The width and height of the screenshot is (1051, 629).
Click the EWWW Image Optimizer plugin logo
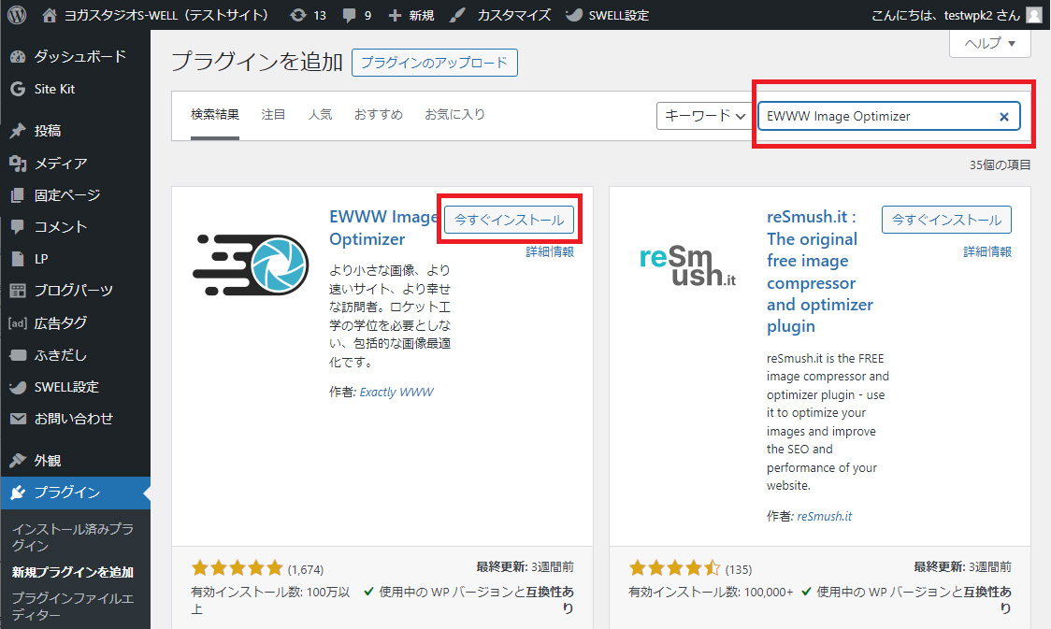click(251, 265)
